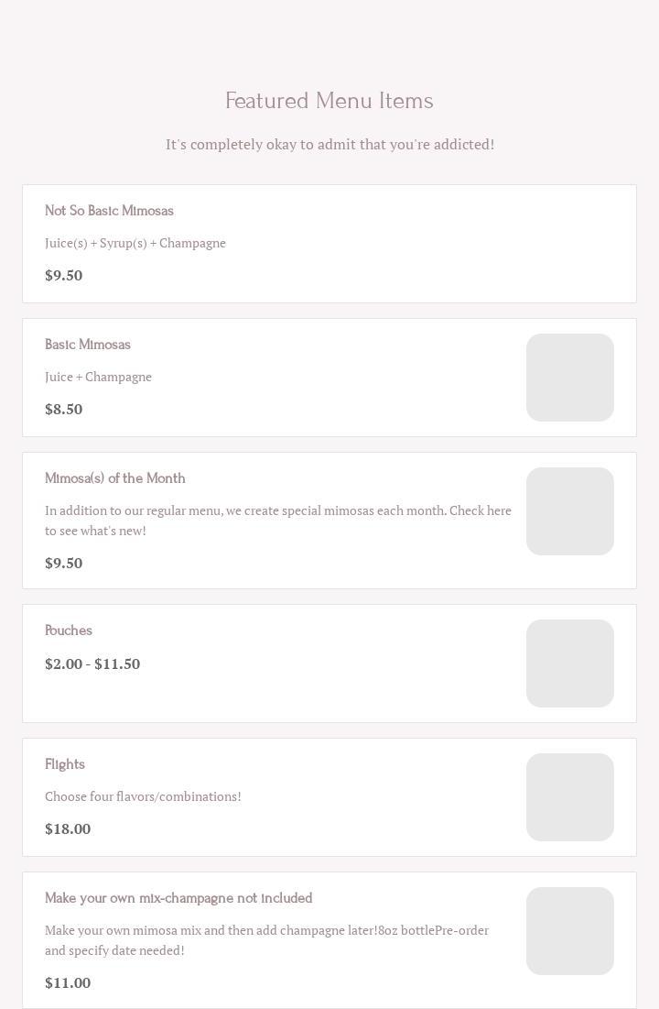Click the $8.50 Basic Mimosas price
The height and width of the screenshot is (1009, 659).
pos(64,409)
